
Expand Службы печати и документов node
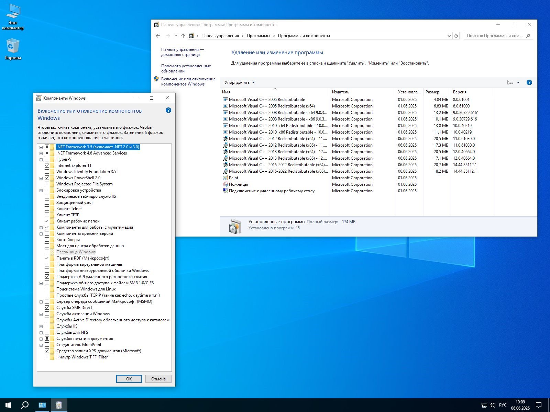41,339
